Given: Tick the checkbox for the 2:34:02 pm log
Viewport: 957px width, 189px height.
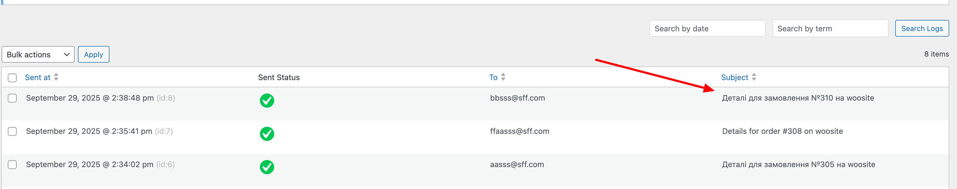Looking at the screenshot, I should click(12, 165).
